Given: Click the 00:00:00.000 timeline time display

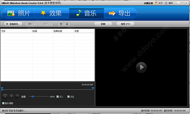Looking at the screenshot, I should (87, 85).
